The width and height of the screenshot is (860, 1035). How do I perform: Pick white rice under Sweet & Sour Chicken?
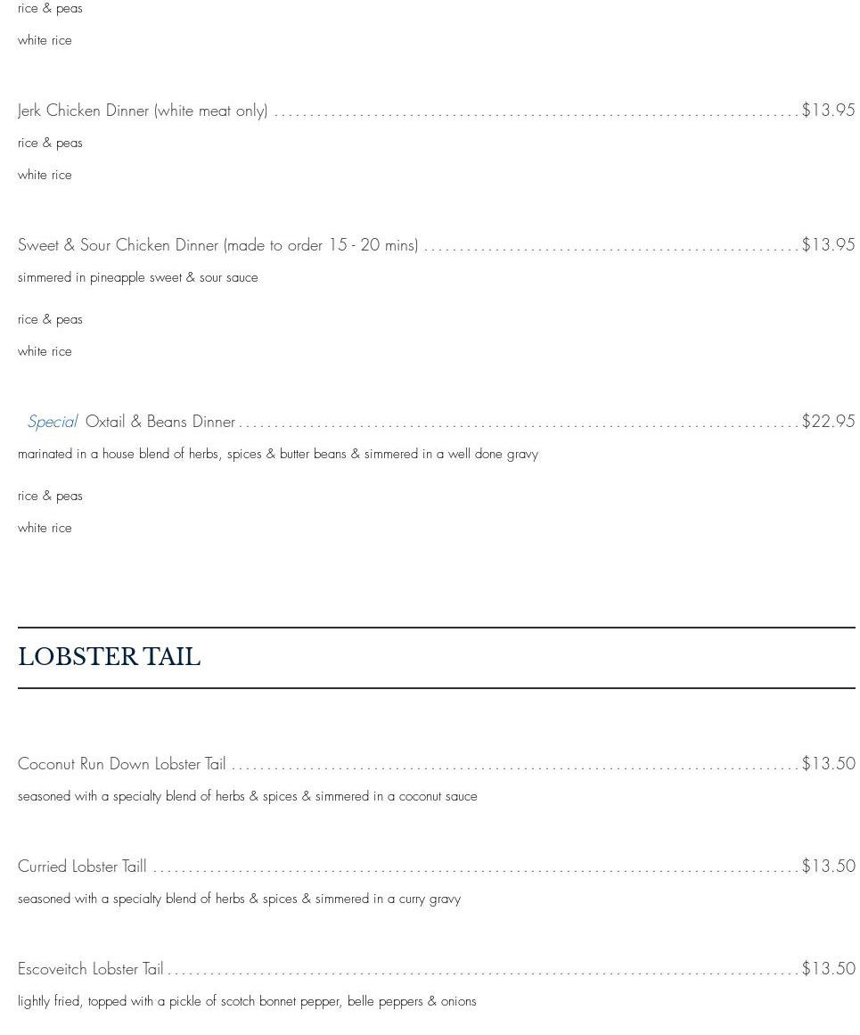pyautogui.click(x=45, y=351)
